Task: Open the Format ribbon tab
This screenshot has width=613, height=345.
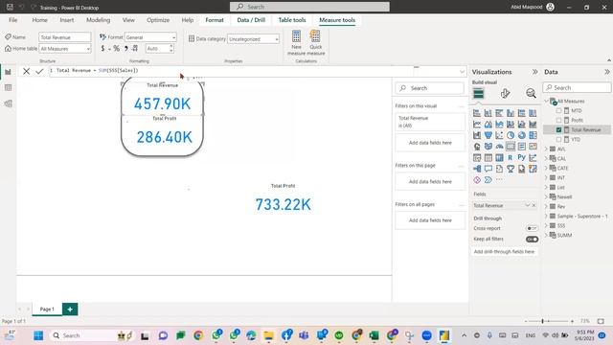Action: click(x=215, y=20)
